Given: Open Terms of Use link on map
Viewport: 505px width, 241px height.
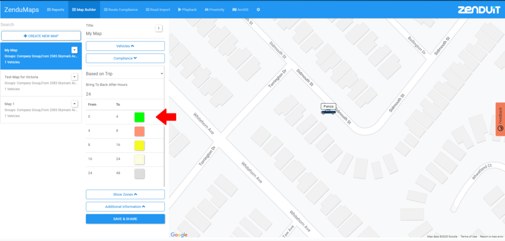Looking at the screenshot, I should 469,237.
